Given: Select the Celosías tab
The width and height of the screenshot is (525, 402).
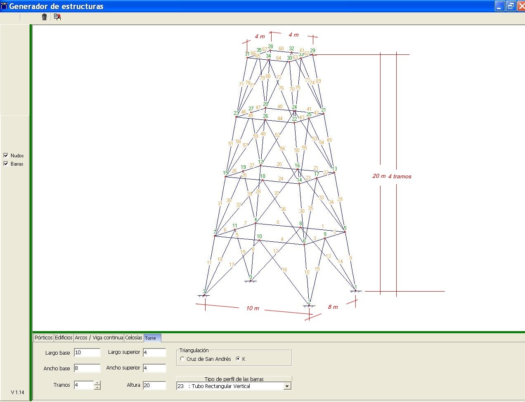Looking at the screenshot, I should 134,338.
